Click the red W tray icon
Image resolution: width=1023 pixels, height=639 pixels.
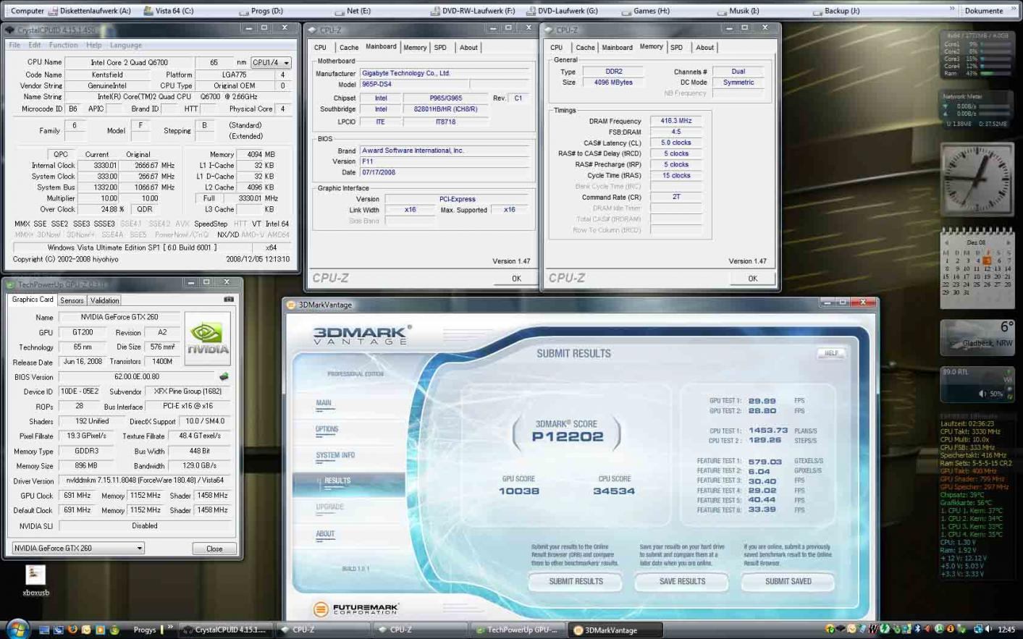874,629
